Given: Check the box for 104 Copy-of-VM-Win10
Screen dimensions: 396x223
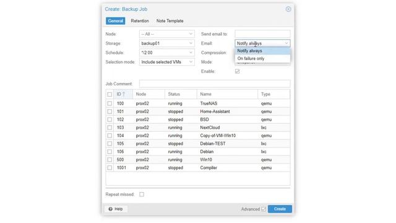Looking at the screenshot, I should coord(110,136).
